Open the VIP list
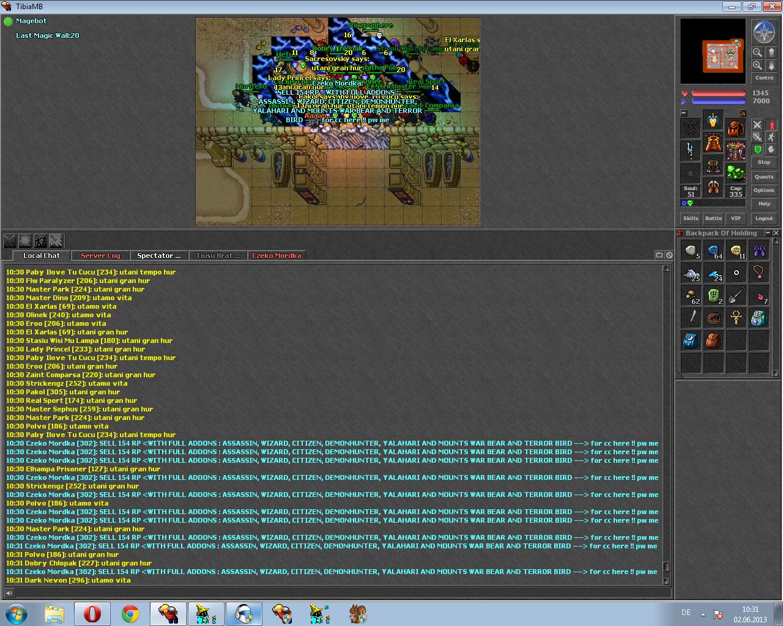783x626 pixels. [736, 218]
